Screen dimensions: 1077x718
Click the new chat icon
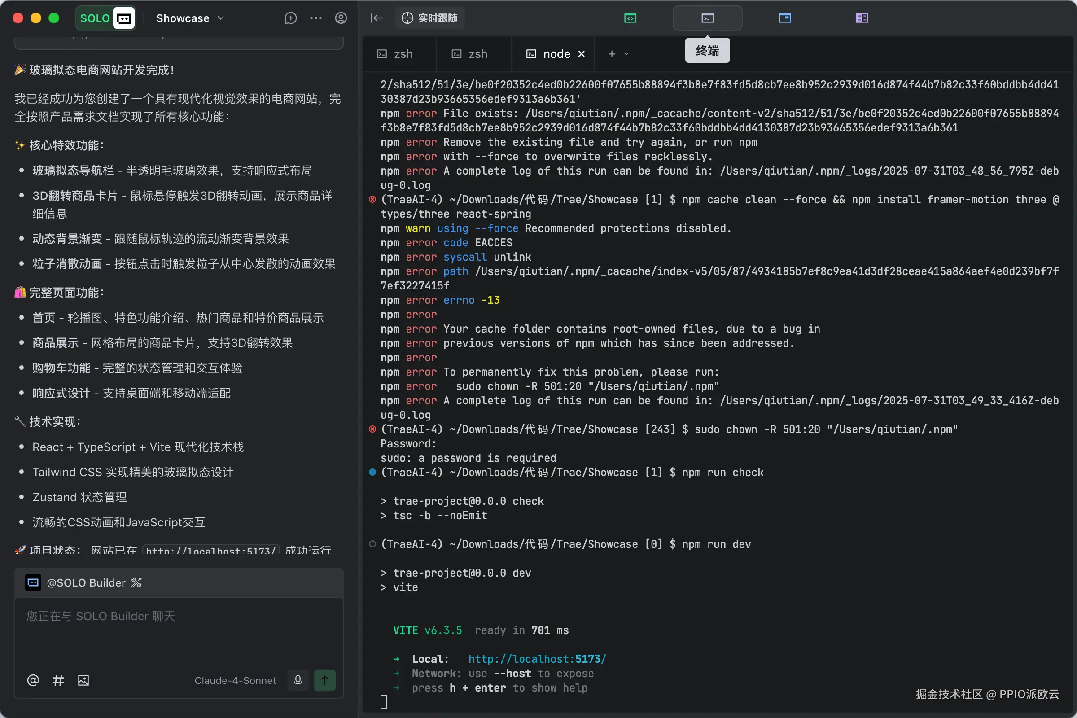tap(290, 18)
